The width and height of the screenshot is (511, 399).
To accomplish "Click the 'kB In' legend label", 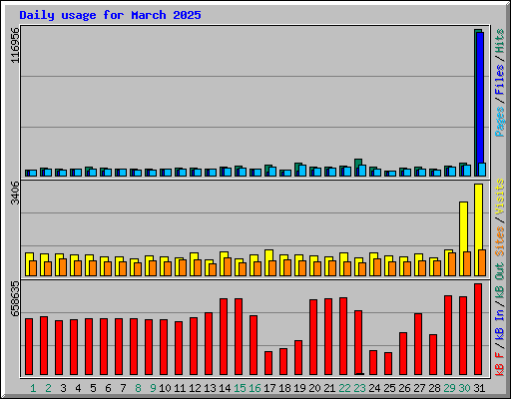I will point(500,325).
